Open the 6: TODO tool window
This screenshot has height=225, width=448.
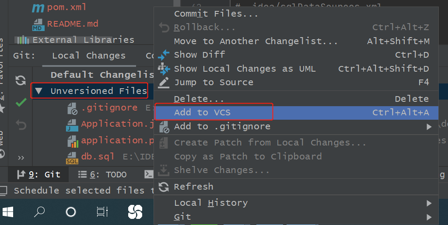pos(102,174)
